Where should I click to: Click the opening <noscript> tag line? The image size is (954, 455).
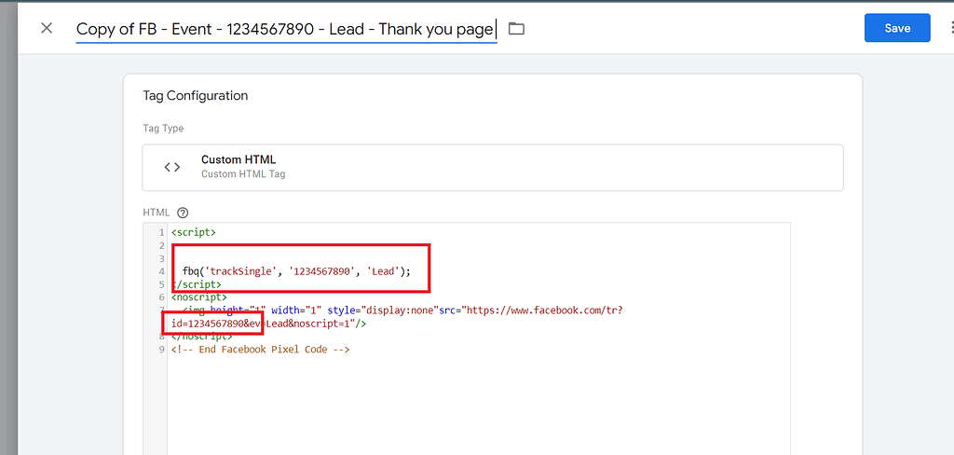pyautogui.click(x=199, y=297)
